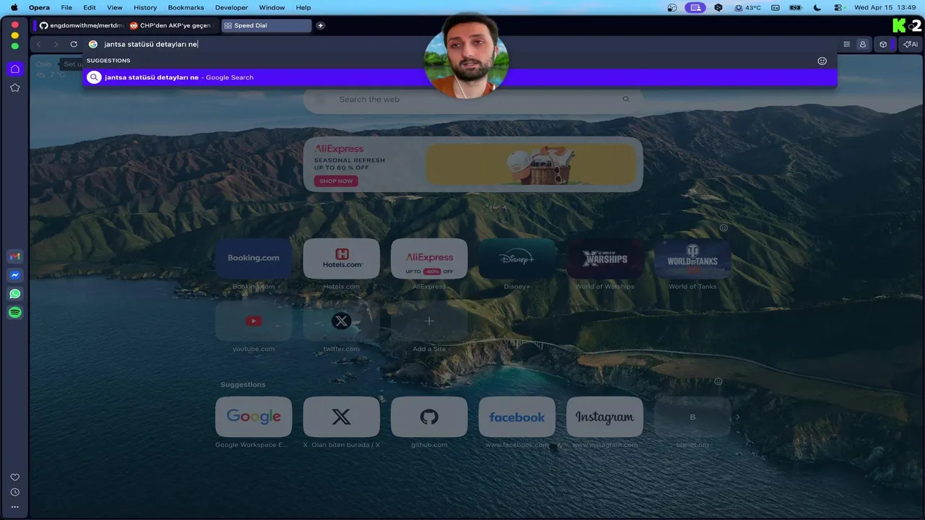Show next suggestions with right chevron
Image resolution: width=925 pixels, height=520 pixels.
pyautogui.click(x=737, y=417)
